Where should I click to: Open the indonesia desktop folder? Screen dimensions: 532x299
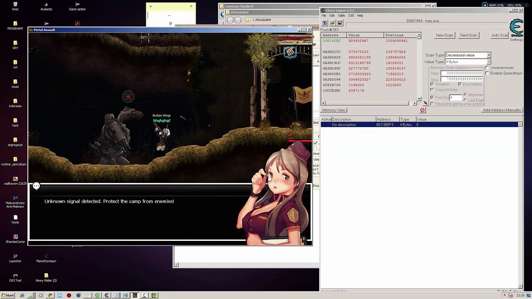[15, 103]
